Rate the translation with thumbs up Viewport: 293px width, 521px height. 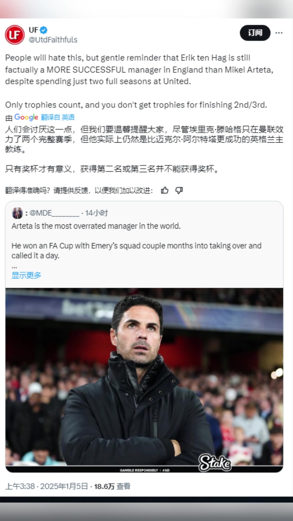165,190
